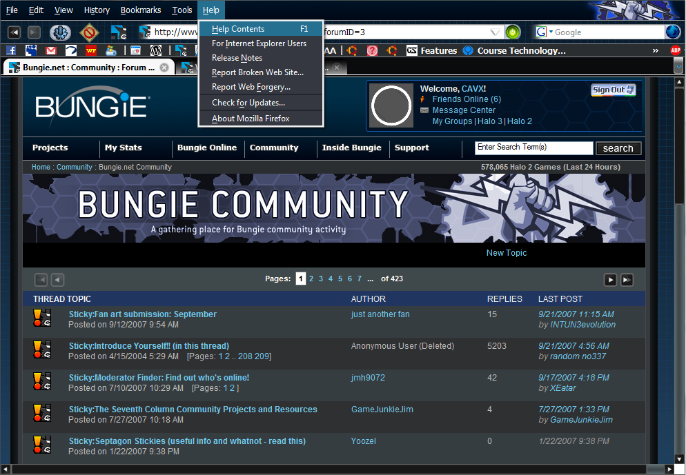Go to the next page arrow button
Image resolution: width=686 pixels, height=475 pixels.
click(x=610, y=279)
